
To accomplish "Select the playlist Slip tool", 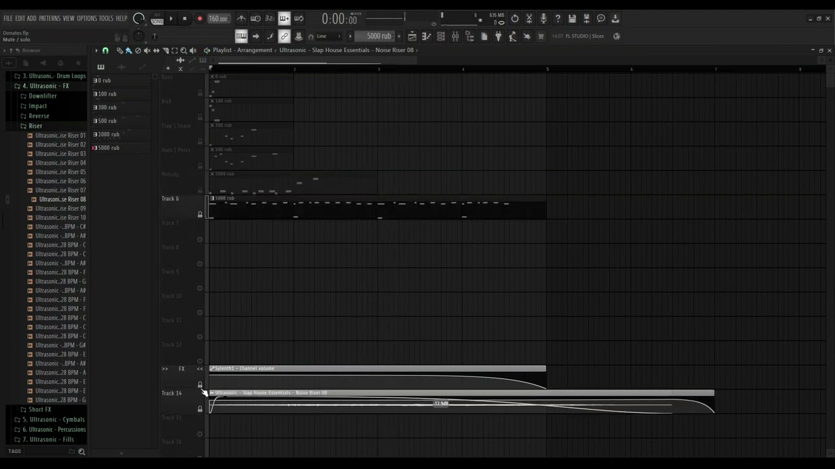I will click(x=156, y=50).
